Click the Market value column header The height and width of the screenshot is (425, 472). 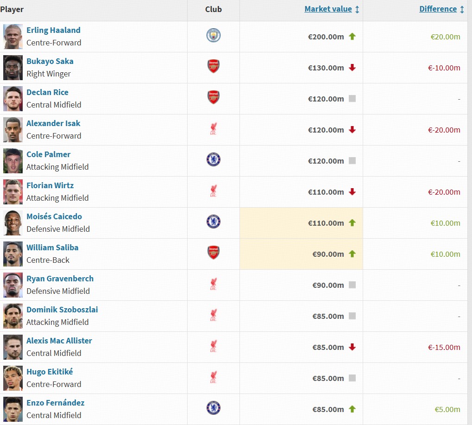coord(328,9)
